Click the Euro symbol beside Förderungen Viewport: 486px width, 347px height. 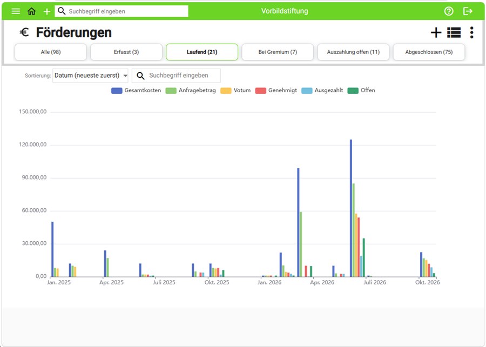(x=24, y=32)
